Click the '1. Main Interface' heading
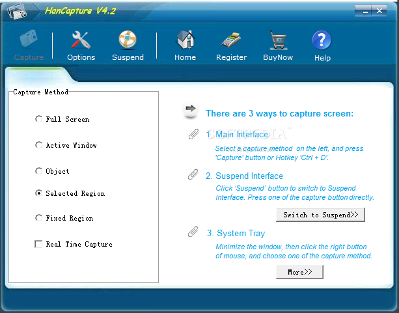Image resolution: width=399 pixels, height=313 pixels. [x=237, y=134]
